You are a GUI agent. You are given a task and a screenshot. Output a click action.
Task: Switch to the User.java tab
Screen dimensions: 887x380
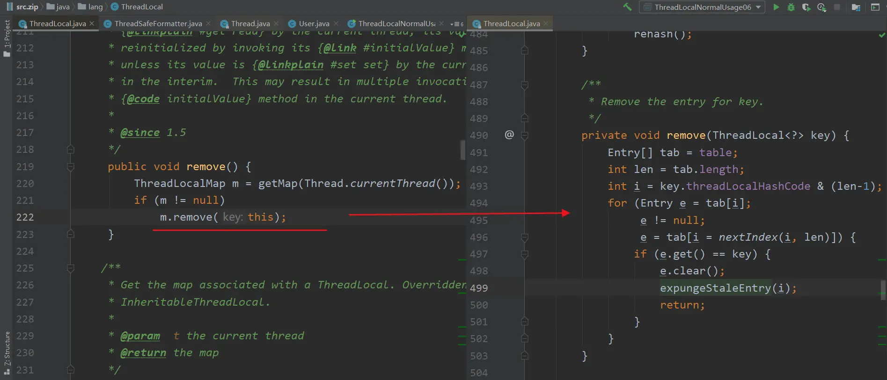pos(314,23)
